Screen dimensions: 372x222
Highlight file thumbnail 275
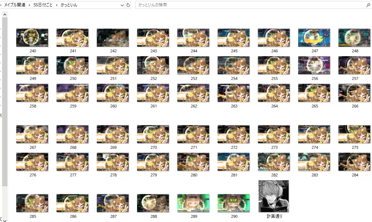click(354, 134)
